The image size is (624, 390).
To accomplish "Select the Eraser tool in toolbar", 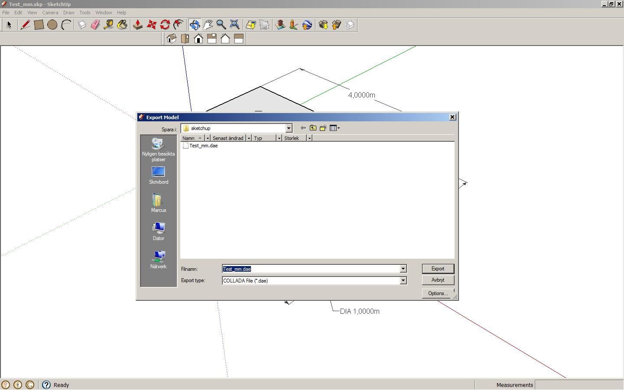I will pos(95,25).
